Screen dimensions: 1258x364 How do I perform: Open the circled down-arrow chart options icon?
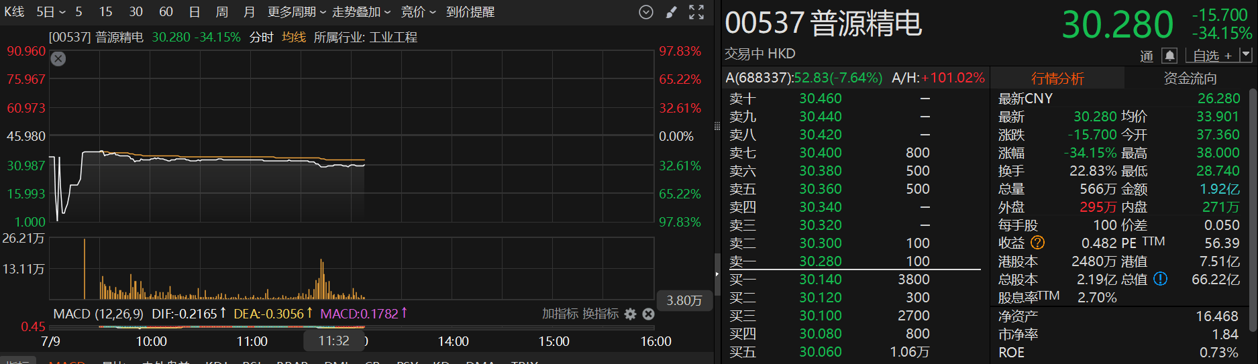coord(646,12)
